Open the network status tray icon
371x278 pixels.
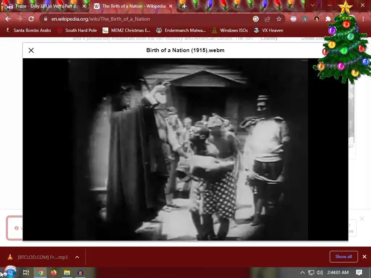[311, 273]
